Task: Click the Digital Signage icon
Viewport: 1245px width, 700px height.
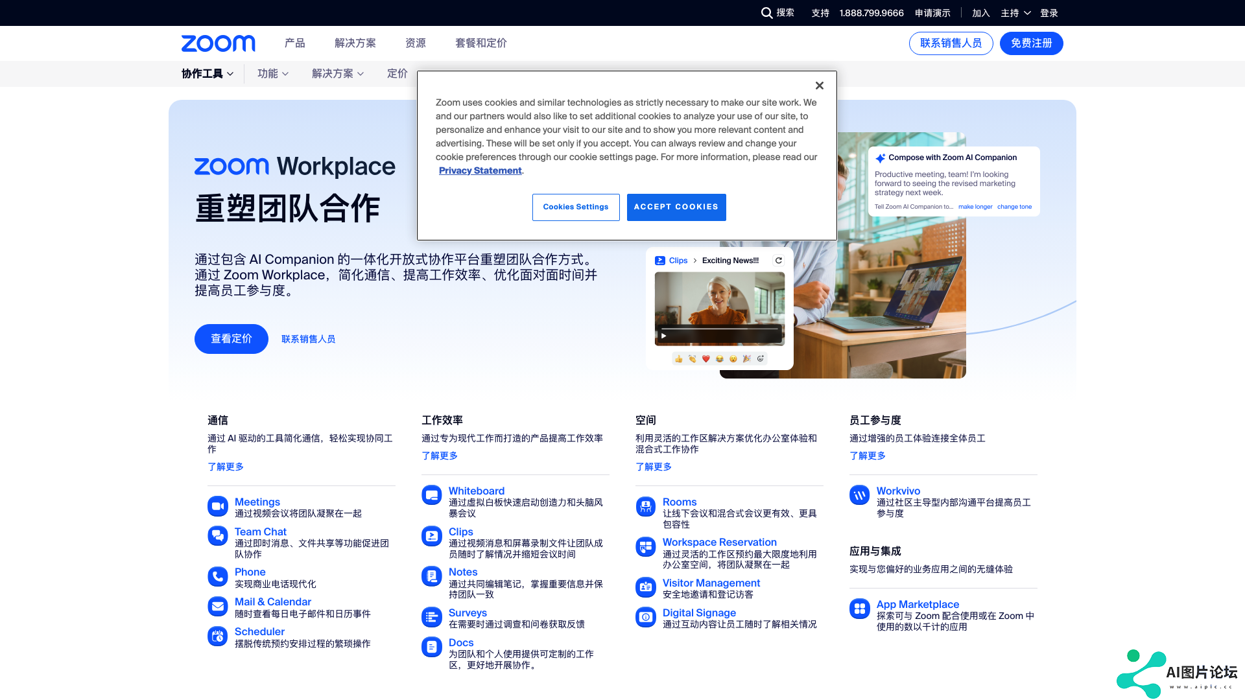Action: tap(646, 617)
